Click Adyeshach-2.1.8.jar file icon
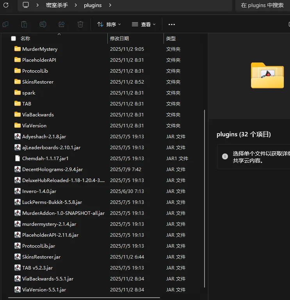 point(18,136)
